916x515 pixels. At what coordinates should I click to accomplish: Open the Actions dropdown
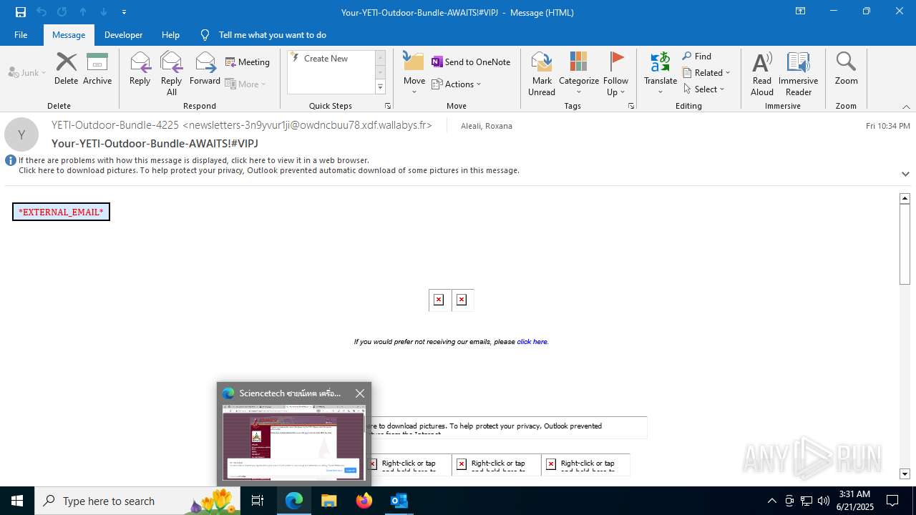coord(457,84)
